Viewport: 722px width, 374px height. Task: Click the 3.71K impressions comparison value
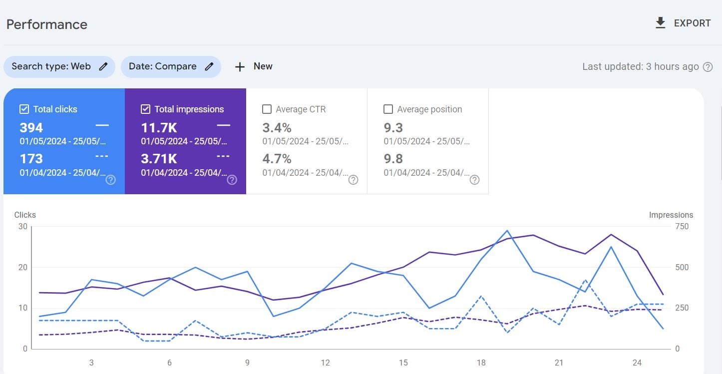(x=159, y=159)
